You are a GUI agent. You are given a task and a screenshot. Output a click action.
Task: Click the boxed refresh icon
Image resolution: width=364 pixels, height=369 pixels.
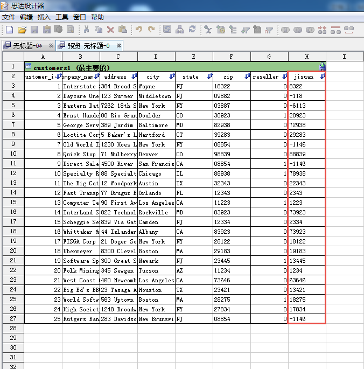pos(167,30)
